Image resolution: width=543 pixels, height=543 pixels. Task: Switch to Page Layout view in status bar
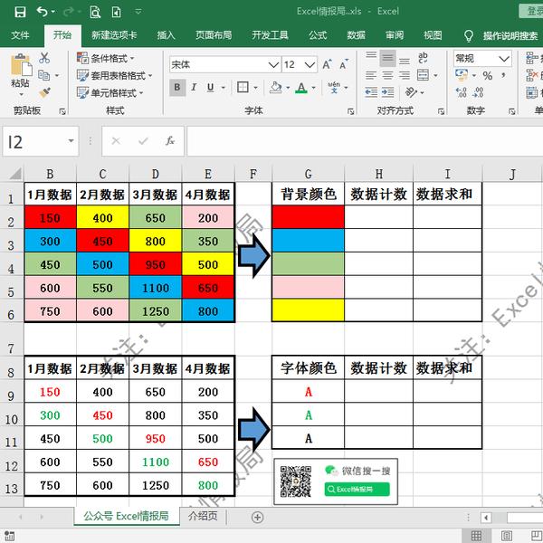tap(506, 536)
